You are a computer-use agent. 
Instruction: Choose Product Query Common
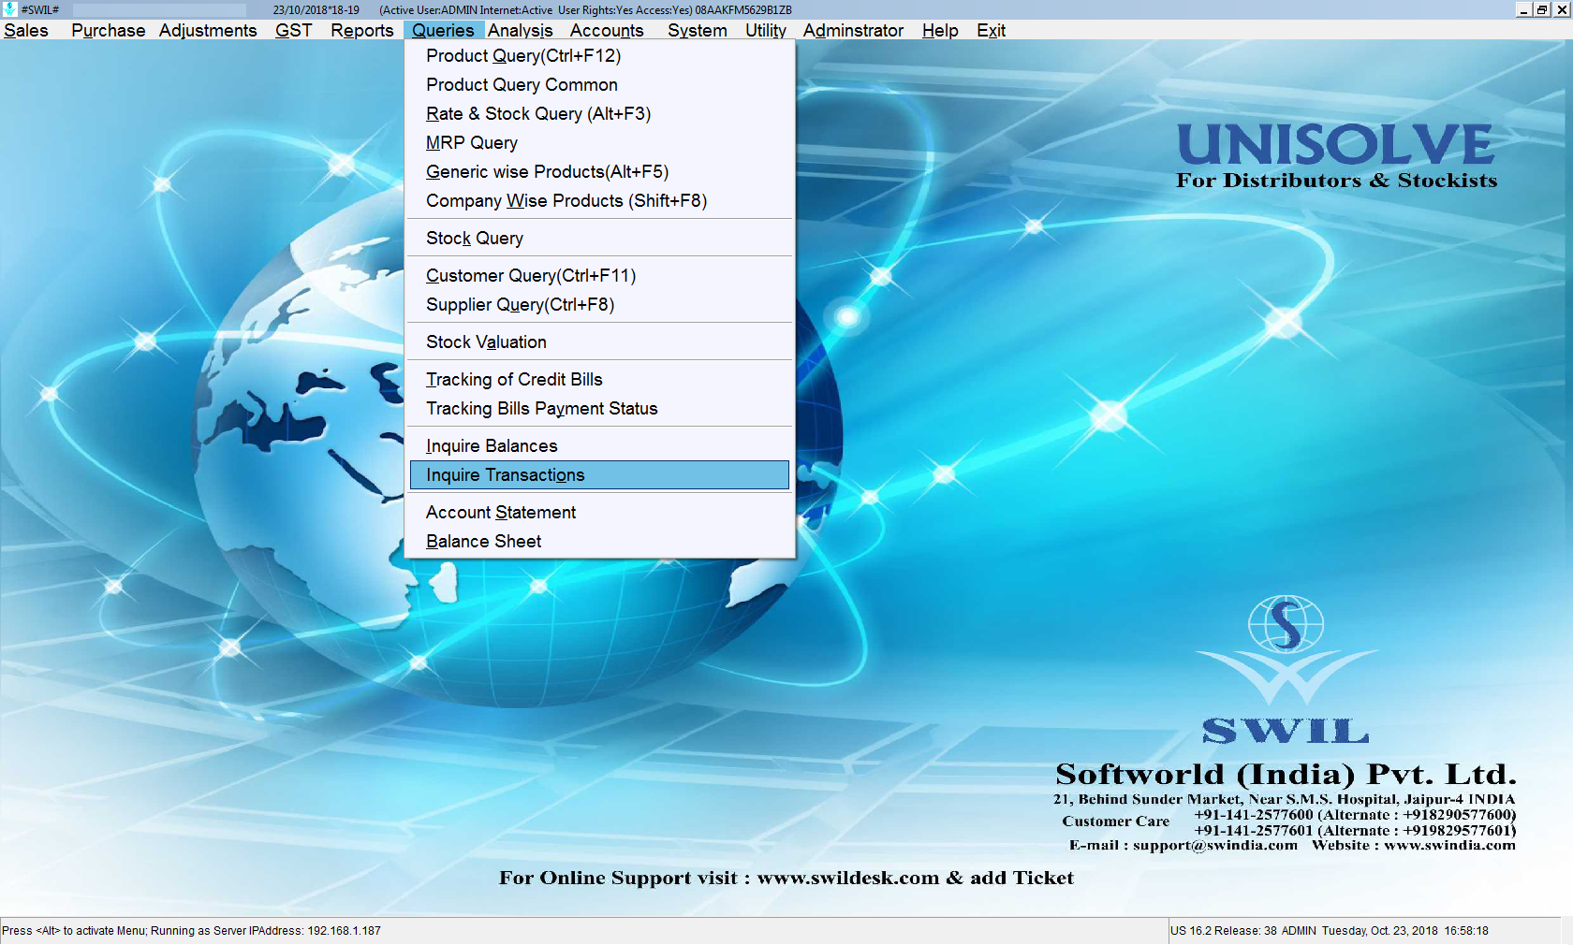tap(599, 85)
